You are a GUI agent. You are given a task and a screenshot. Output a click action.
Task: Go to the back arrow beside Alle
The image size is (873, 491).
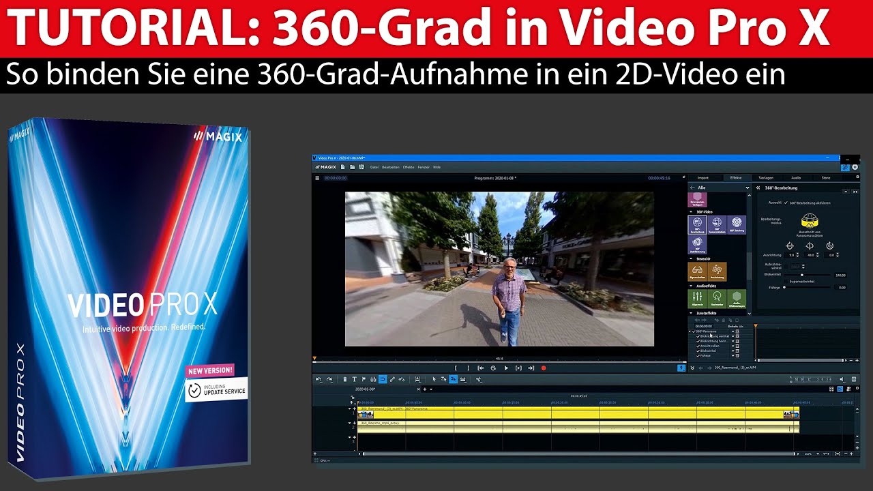tap(692, 188)
